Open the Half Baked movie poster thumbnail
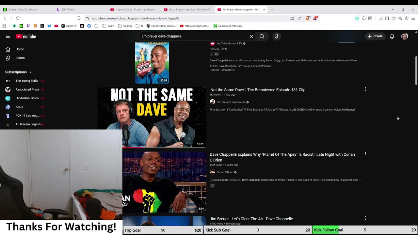 coord(152,63)
